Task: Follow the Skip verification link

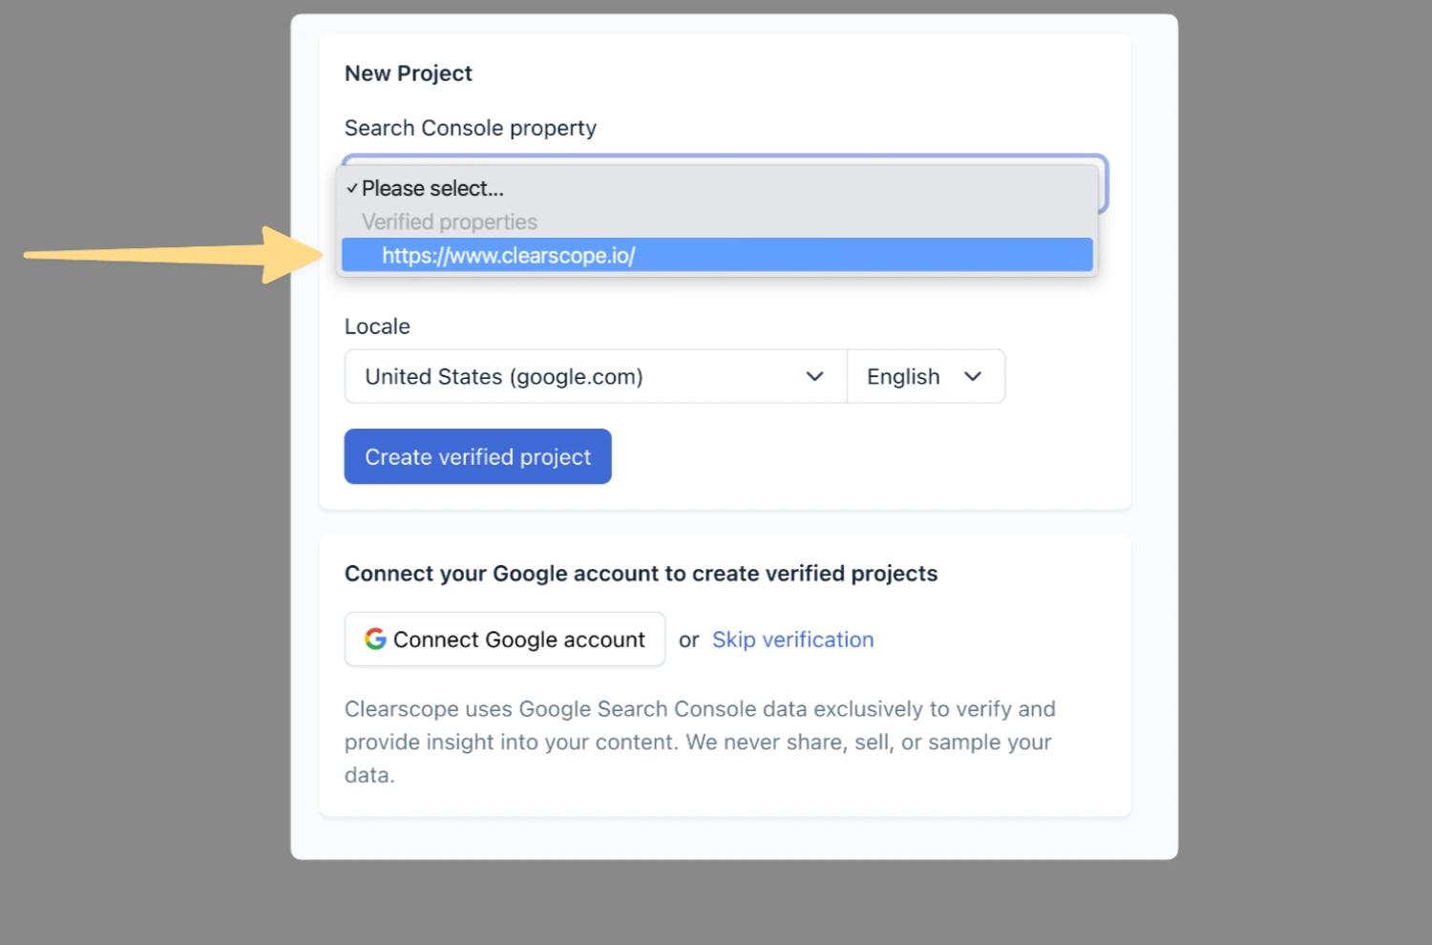Action: pos(792,639)
